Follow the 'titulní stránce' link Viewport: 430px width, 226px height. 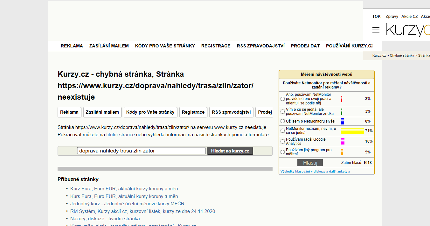(x=121, y=135)
